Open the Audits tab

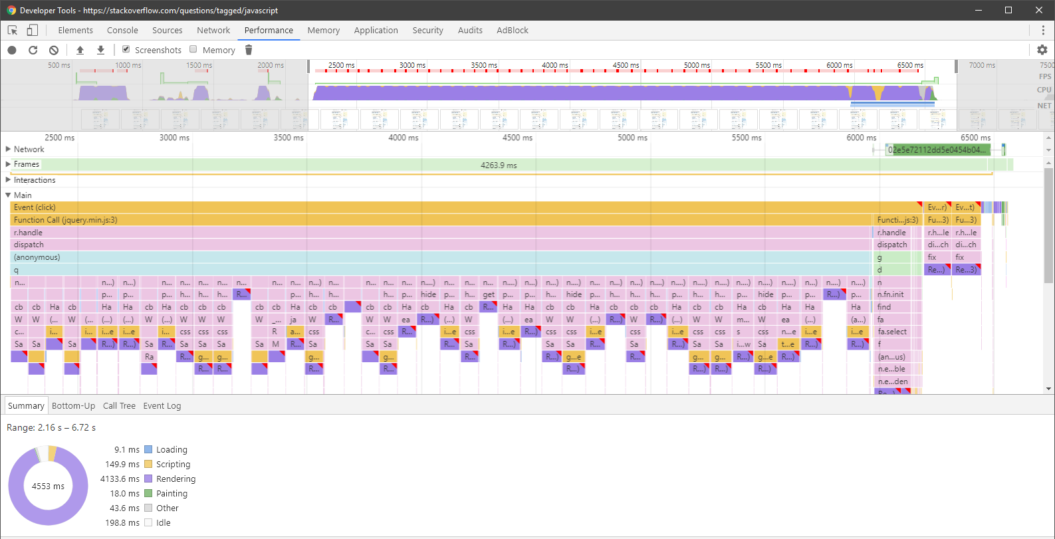tap(470, 30)
